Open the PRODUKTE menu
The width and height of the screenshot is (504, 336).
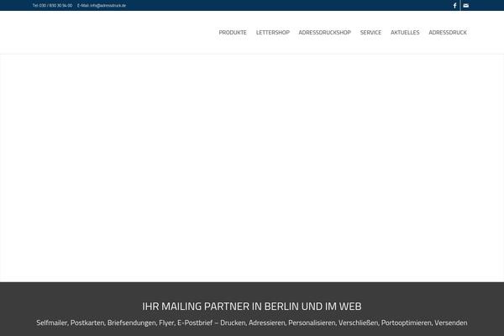pyautogui.click(x=233, y=32)
